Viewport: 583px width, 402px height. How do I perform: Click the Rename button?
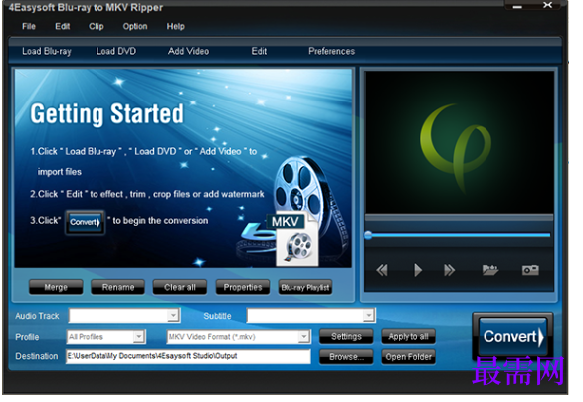(117, 287)
